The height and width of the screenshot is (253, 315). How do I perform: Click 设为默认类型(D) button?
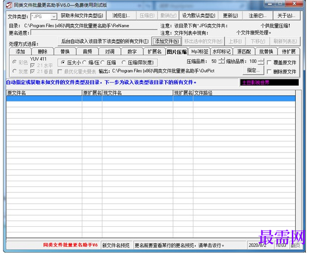198,16
